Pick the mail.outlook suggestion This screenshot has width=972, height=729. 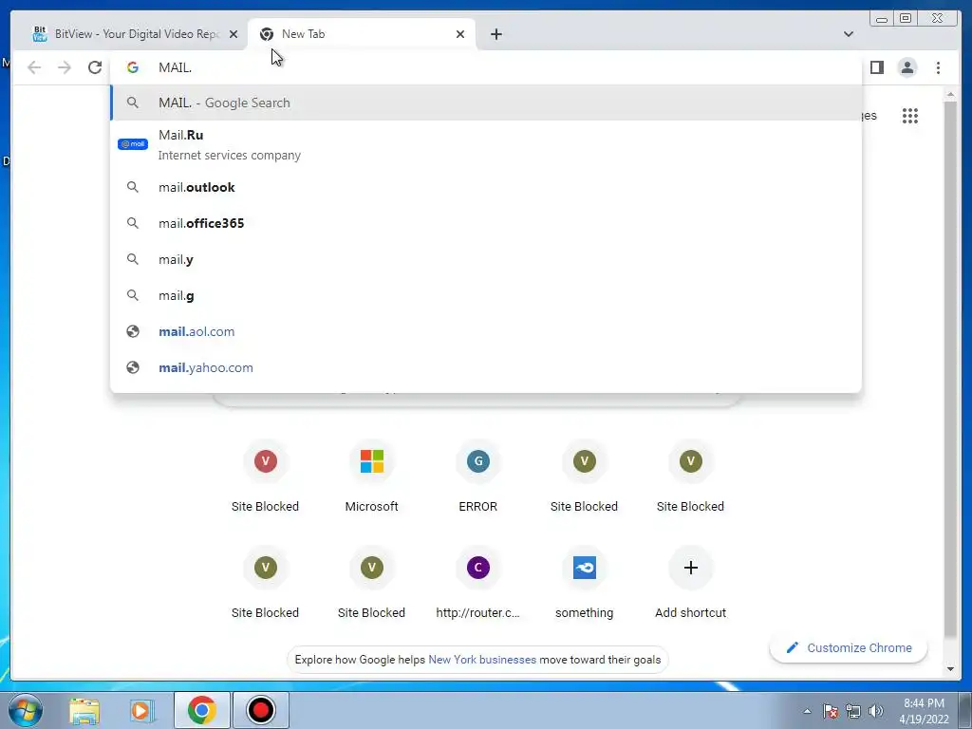486,187
